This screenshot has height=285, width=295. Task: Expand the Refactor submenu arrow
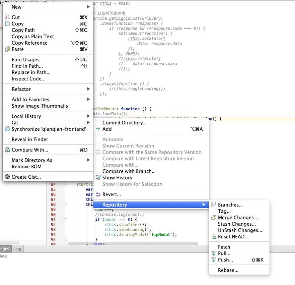[x=88, y=89]
